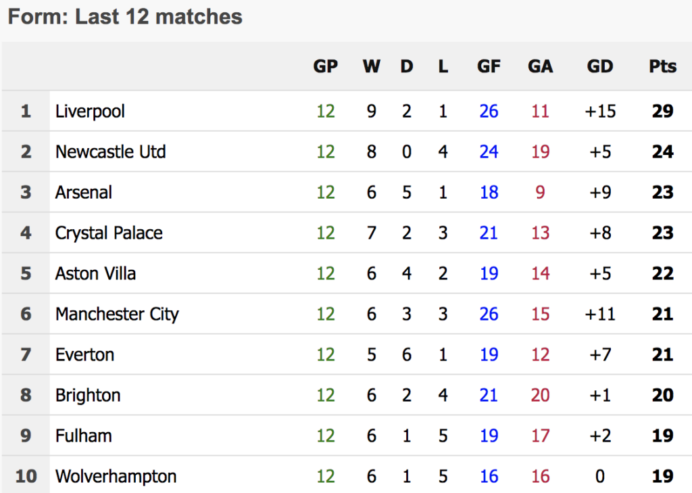Sort table by the Pts column header
The height and width of the screenshot is (493, 692).
click(x=662, y=66)
